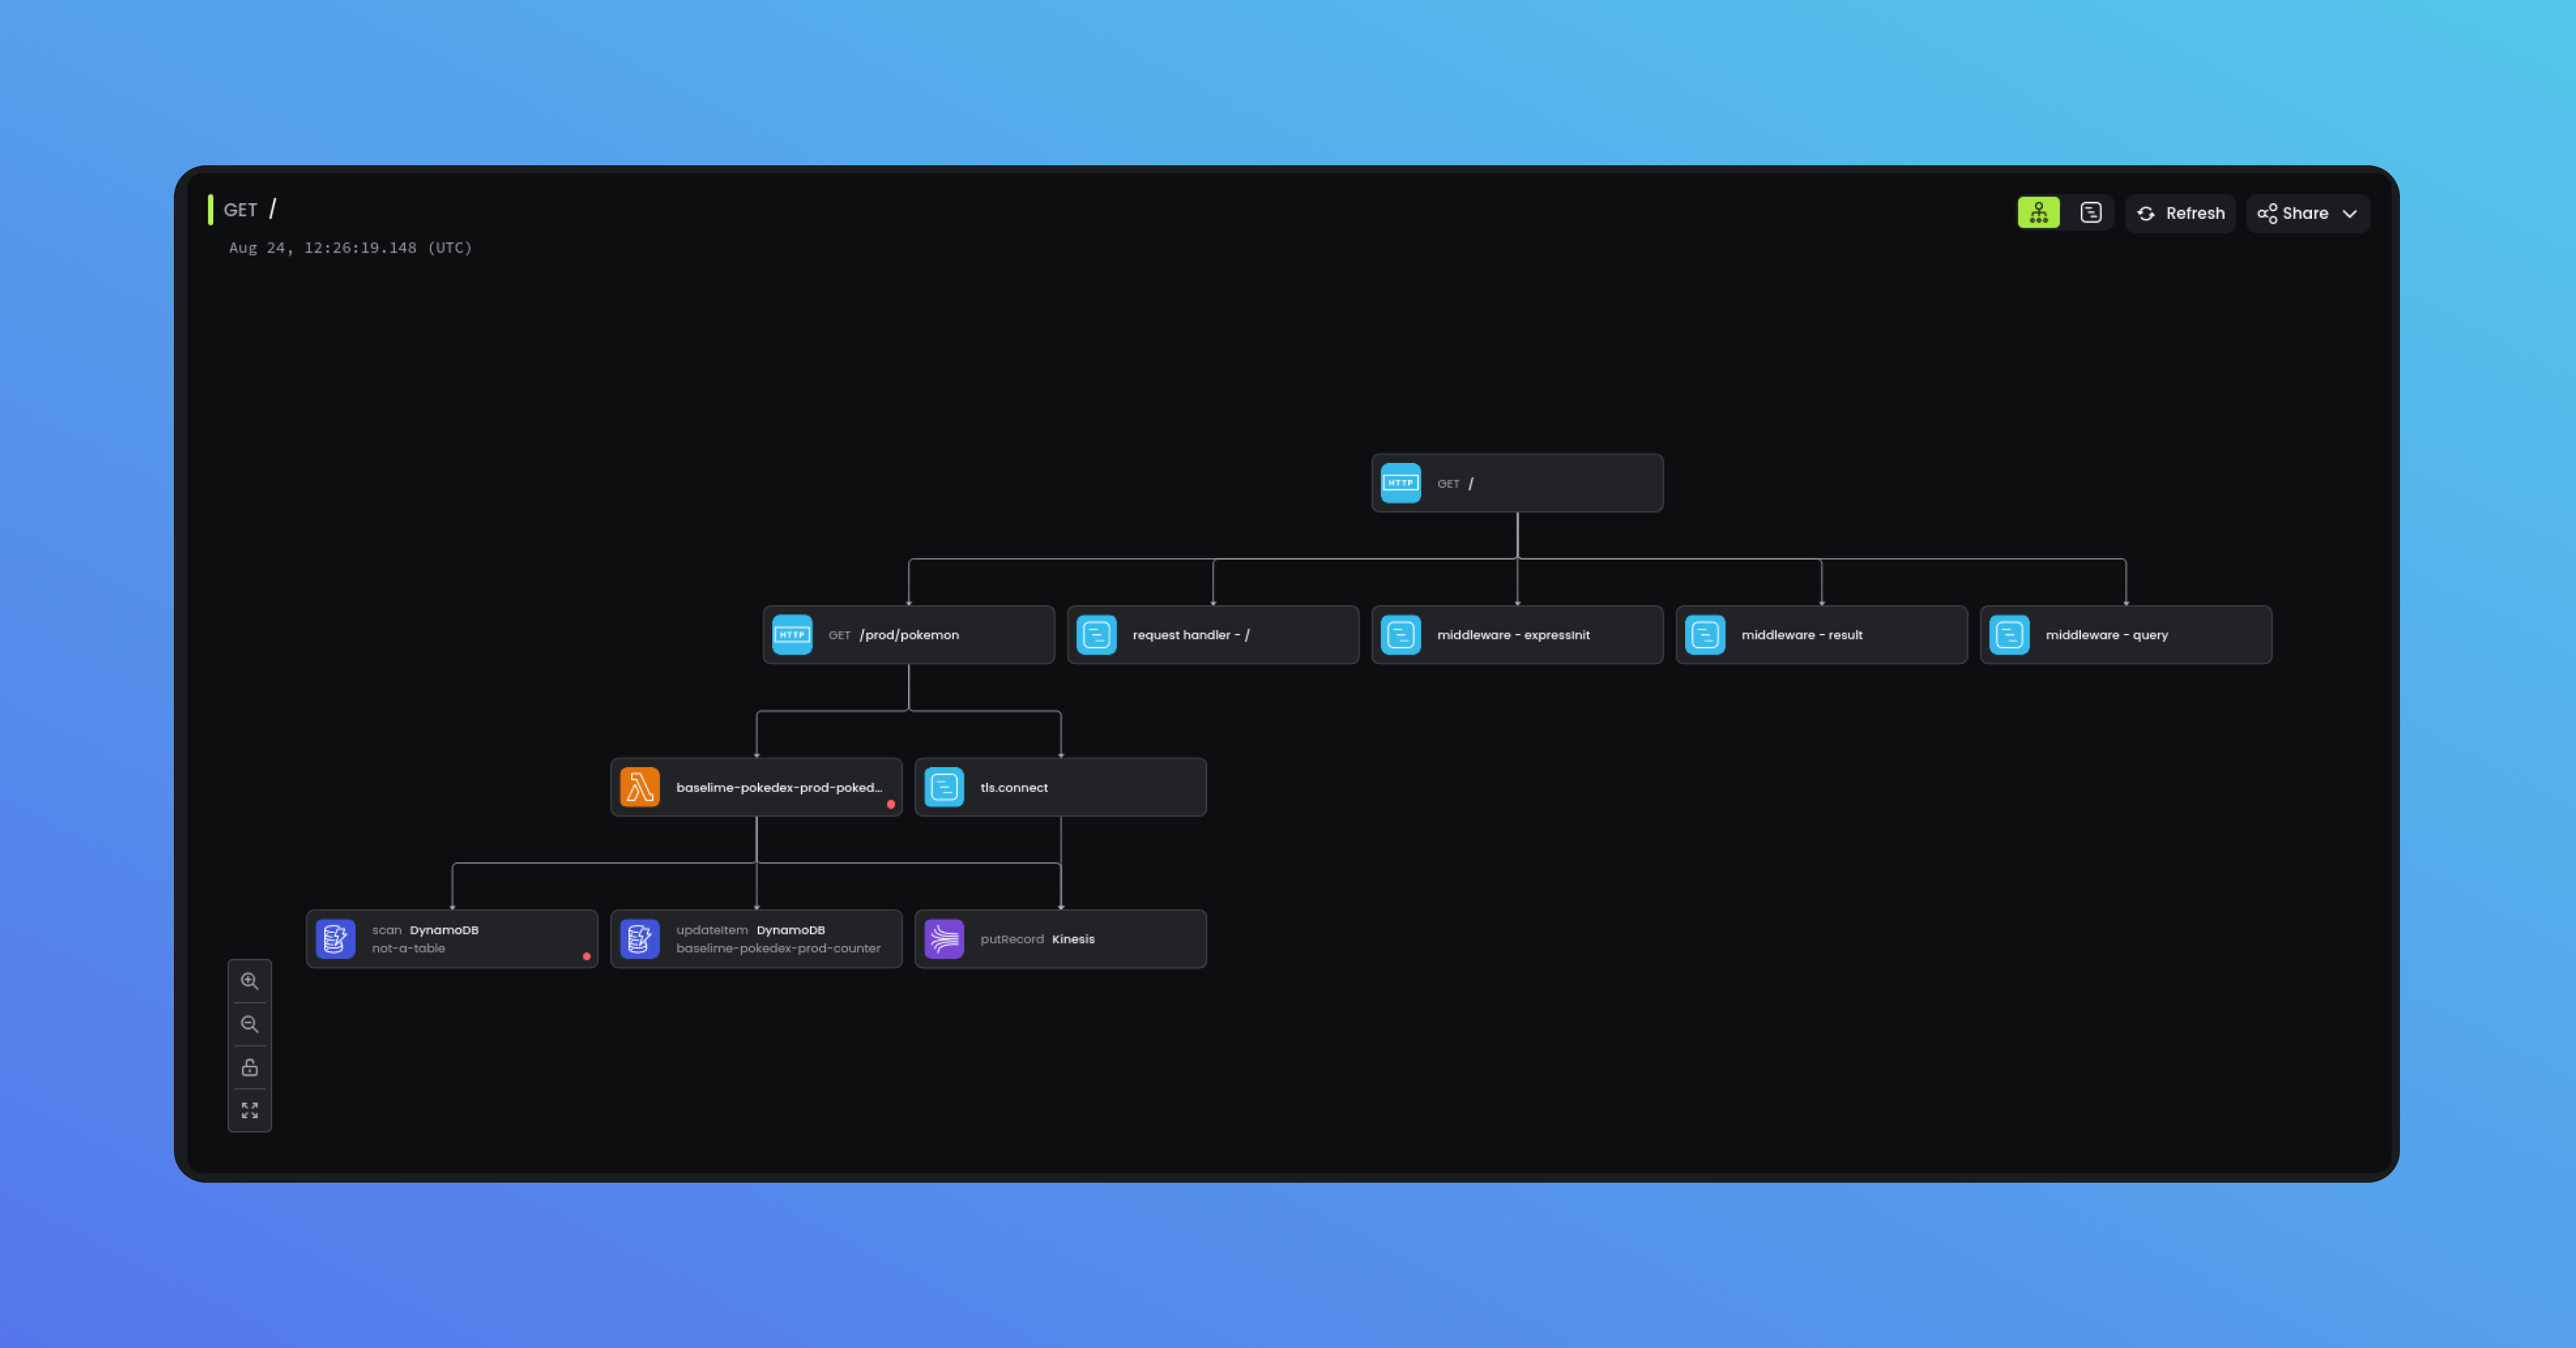
Task: Expand the Share dropdown arrow
Action: pos(2349,211)
